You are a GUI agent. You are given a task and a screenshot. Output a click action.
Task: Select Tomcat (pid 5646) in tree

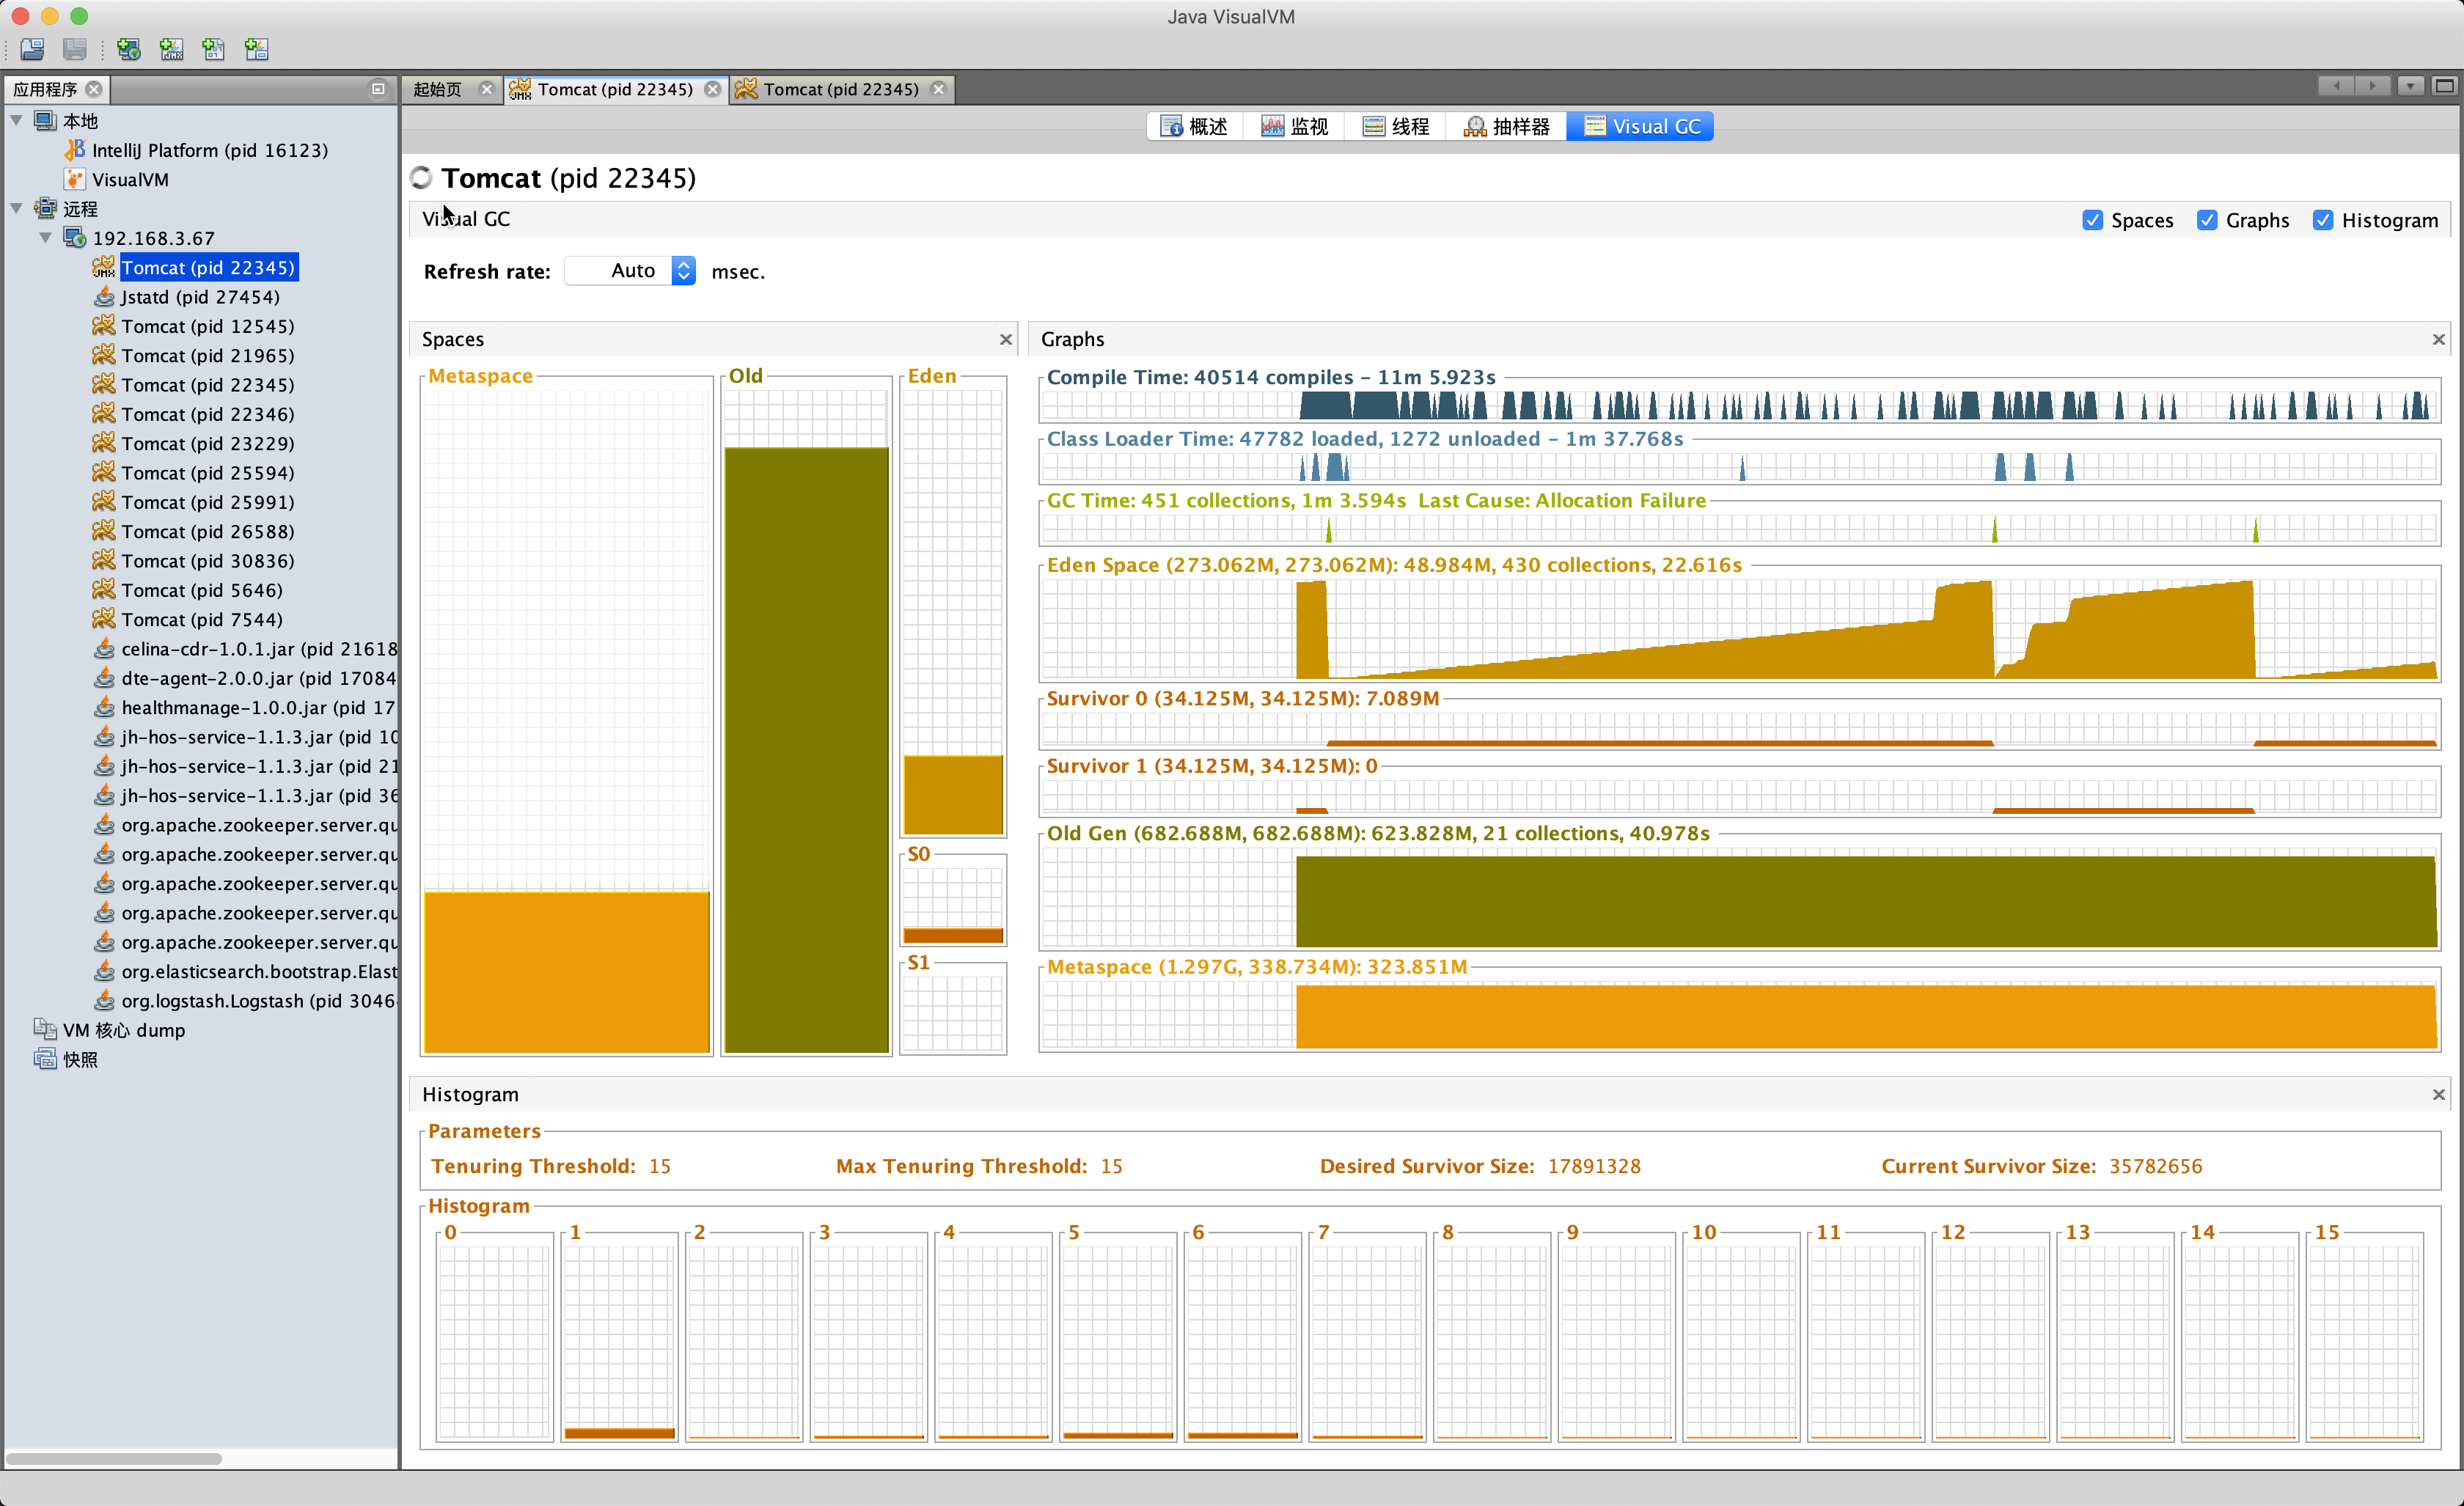[x=188, y=590]
